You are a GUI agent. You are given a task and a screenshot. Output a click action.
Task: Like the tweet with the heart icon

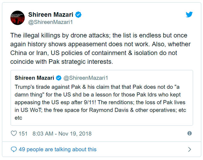pos(14,133)
